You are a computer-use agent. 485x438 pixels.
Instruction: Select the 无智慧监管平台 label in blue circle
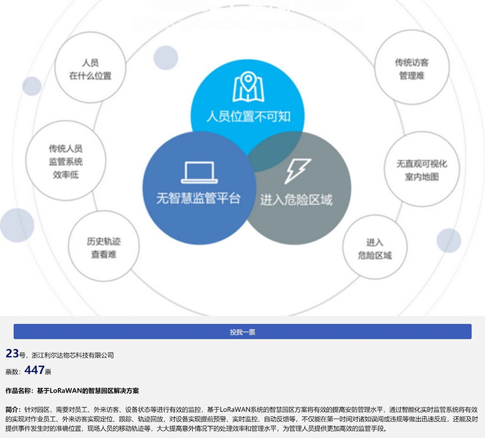point(198,198)
